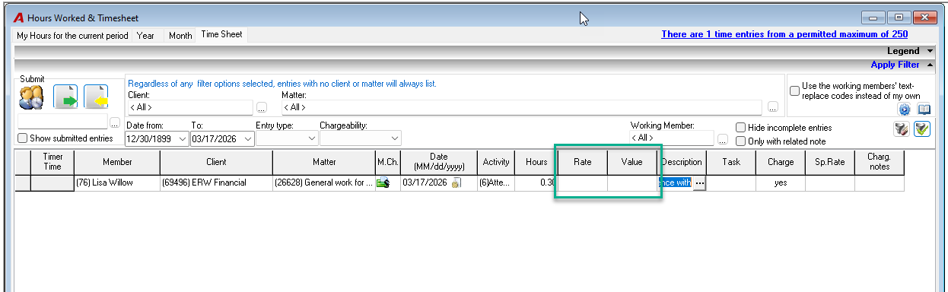This screenshot has width=948, height=292.
Task: Click the Value column header
Action: (632, 162)
